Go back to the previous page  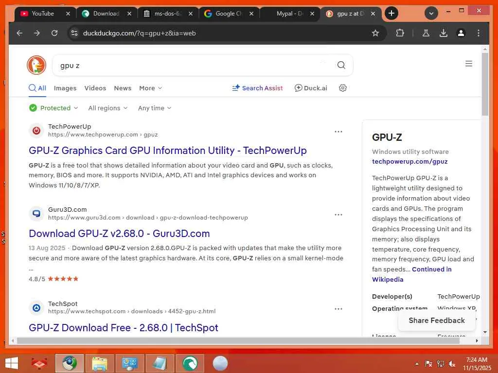click(19, 33)
